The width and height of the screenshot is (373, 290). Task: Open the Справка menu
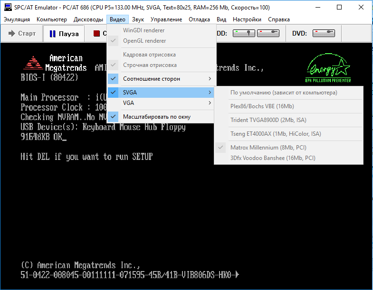coord(279,19)
